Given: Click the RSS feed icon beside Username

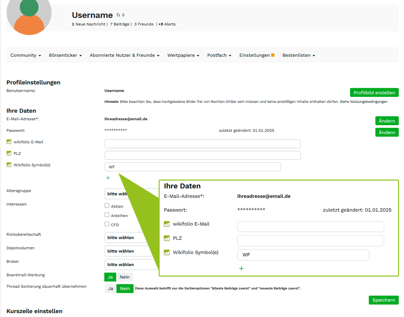Looking at the screenshot, I should (119, 15).
